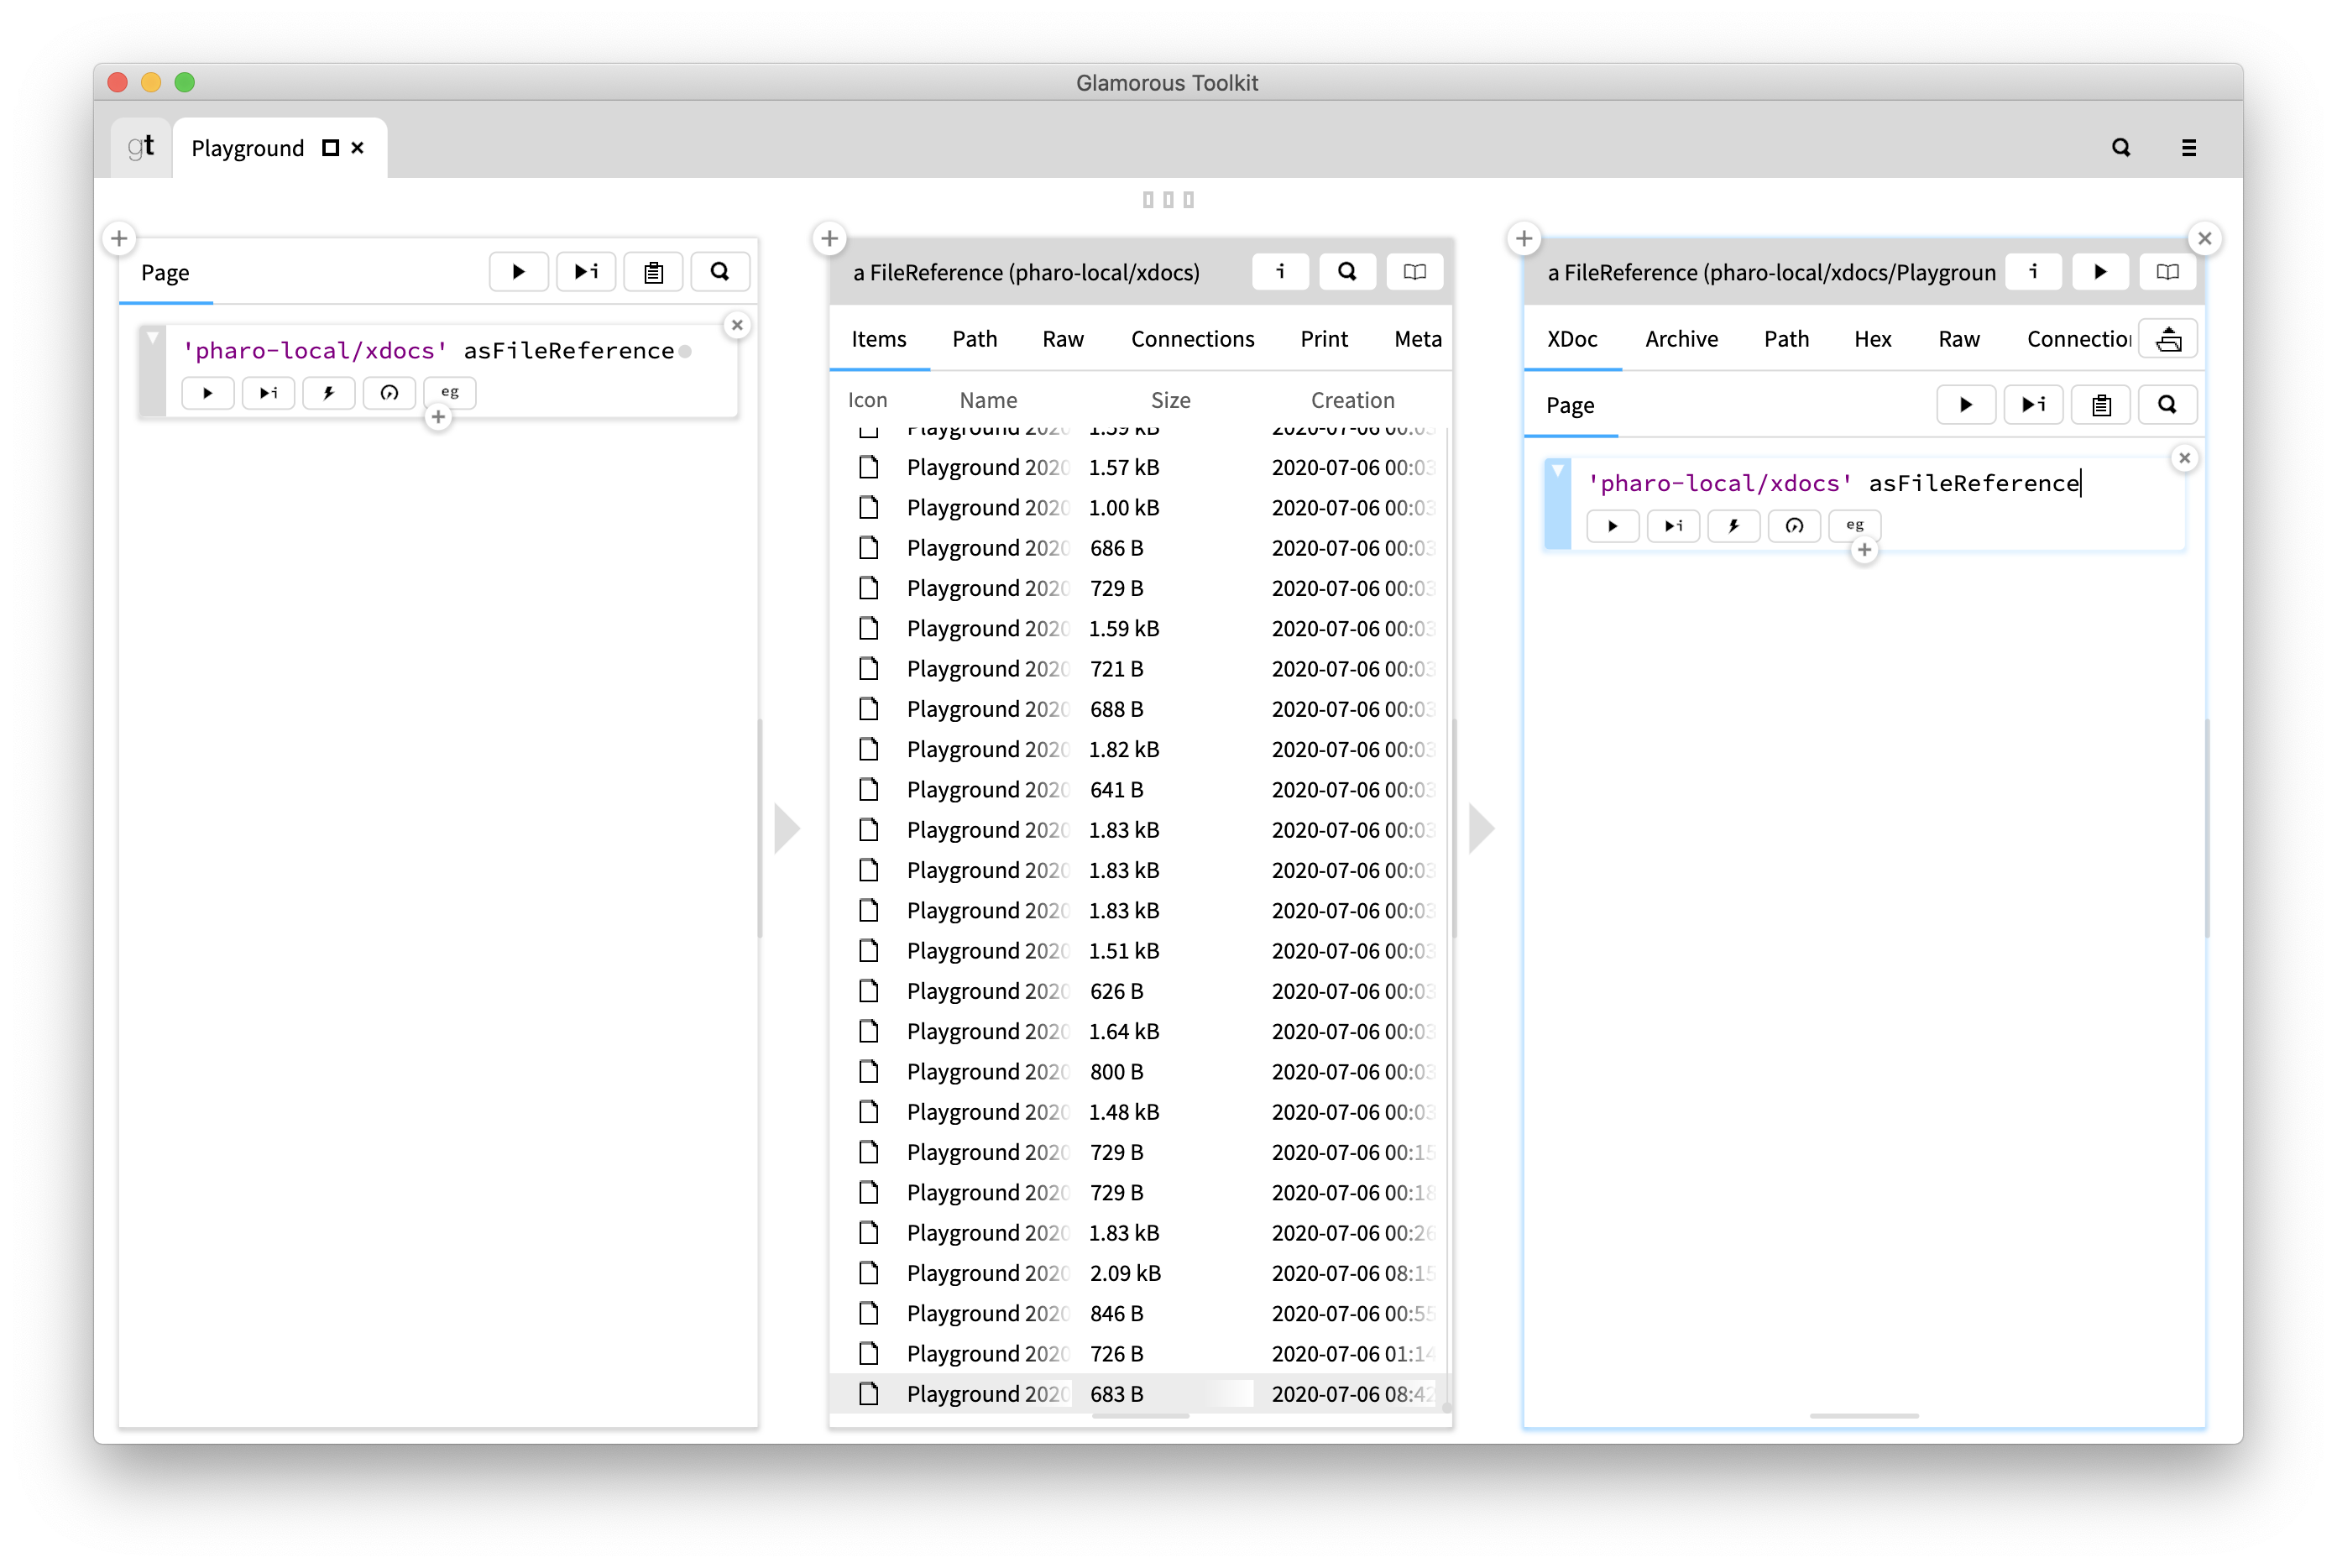Click the lightning debug icon in left snippet
Image resolution: width=2337 pixels, height=1568 pixels.
[x=329, y=393]
